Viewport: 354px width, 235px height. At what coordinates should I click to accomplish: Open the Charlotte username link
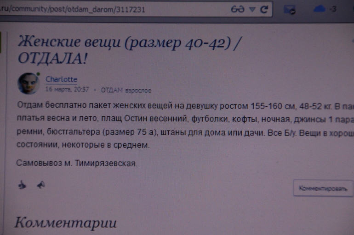(x=61, y=79)
